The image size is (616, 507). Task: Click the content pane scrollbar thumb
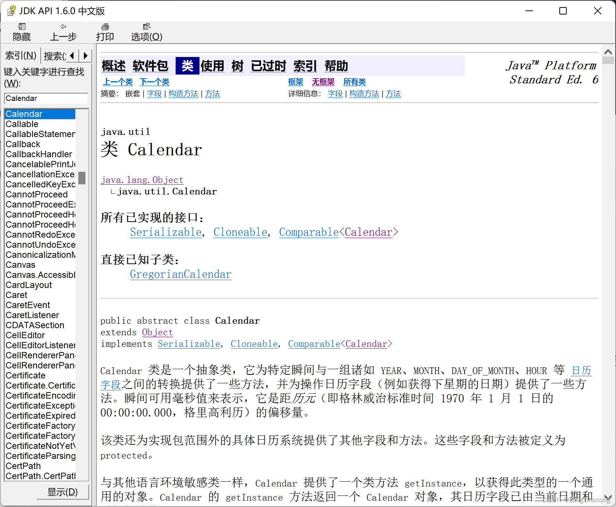click(608, 60)
